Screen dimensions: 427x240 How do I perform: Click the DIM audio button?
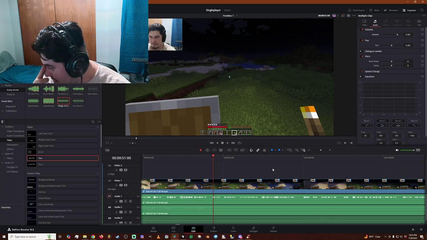tap(418, 150)
